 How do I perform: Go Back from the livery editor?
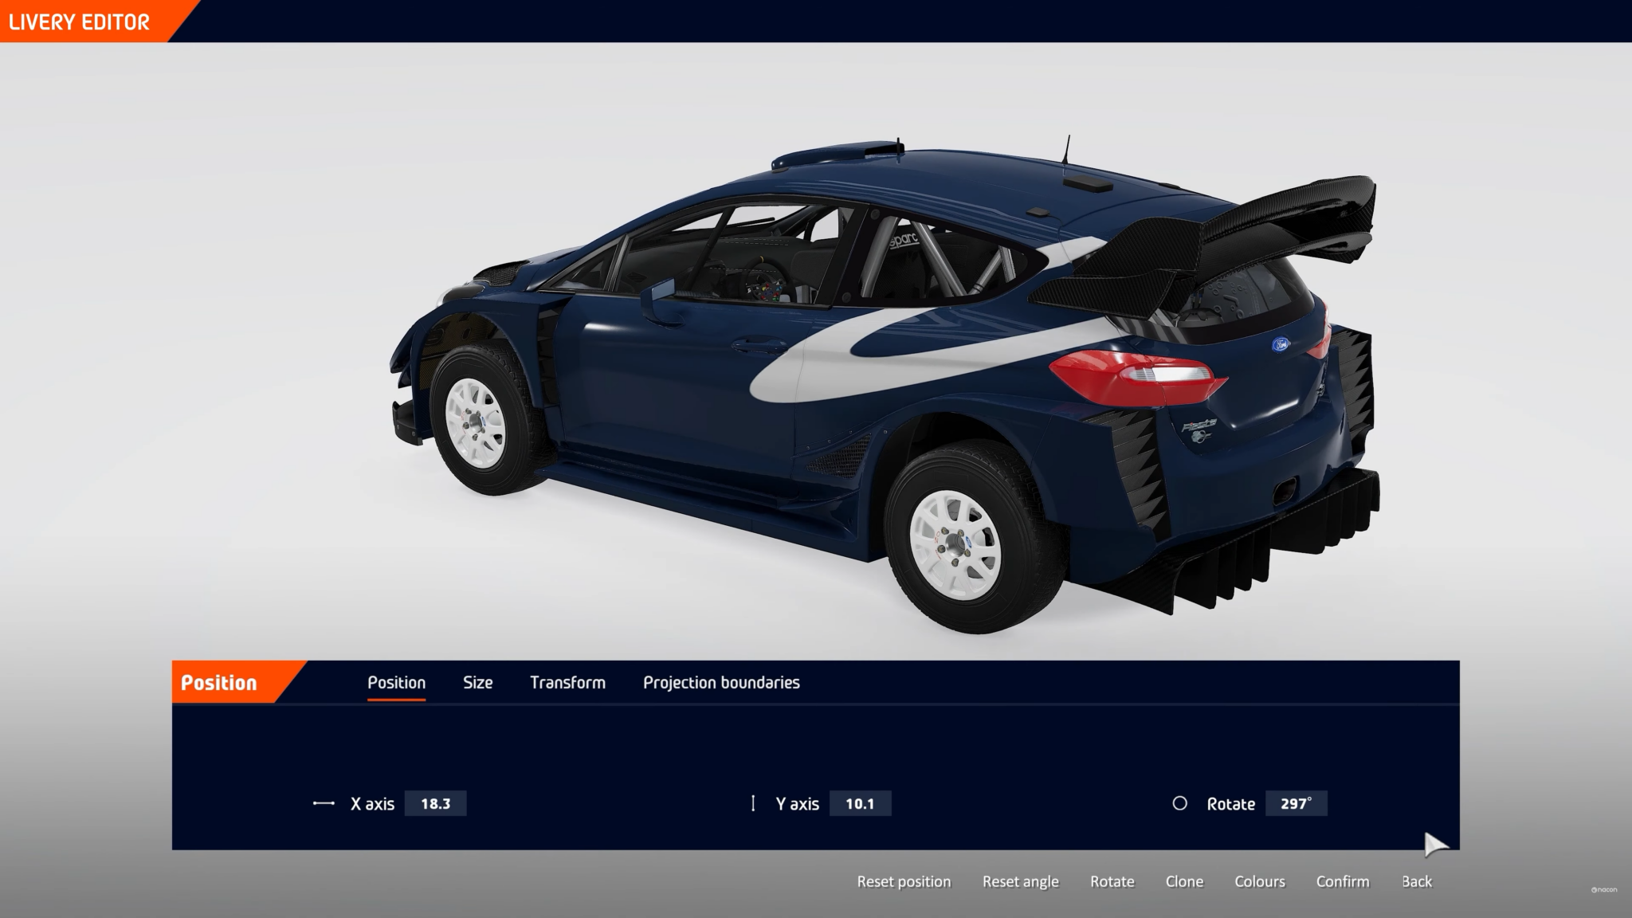1417,881
